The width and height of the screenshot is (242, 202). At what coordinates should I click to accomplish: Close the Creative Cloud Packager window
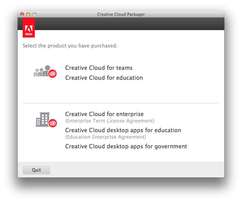[22, 14]
